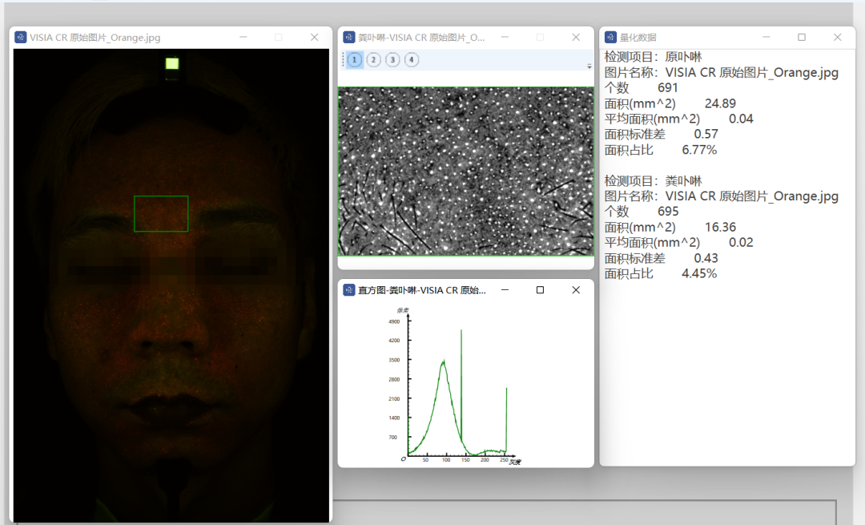Click text '个数 691'
Screen dimensions: 865x525
(x=641, y=88)
